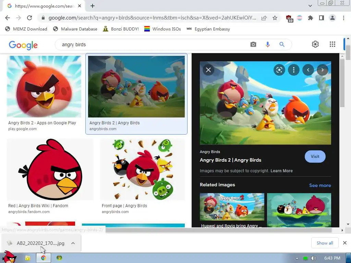Start voice search with the microphone
The width and height of the screenshot is (351, 263).
(267, 45)
